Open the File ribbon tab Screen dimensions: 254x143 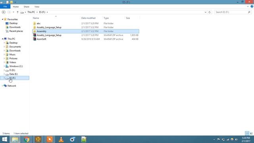tap(5, 7)
